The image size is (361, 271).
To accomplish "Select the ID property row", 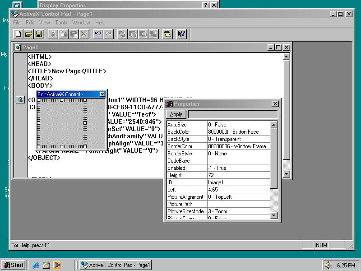I will coord(218,182).
